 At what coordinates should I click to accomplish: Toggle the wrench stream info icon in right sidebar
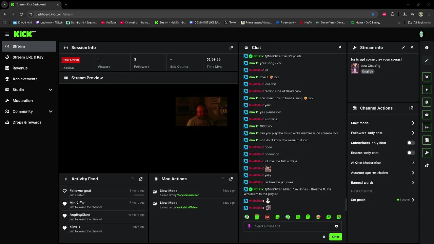tap(427, 152)
